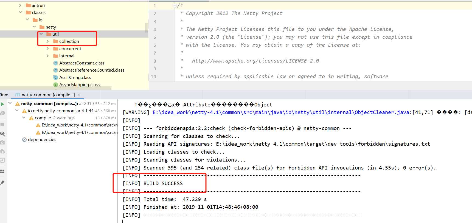Click the concurrent folder icon
The image size is (472, 223).
click(56, 49)
